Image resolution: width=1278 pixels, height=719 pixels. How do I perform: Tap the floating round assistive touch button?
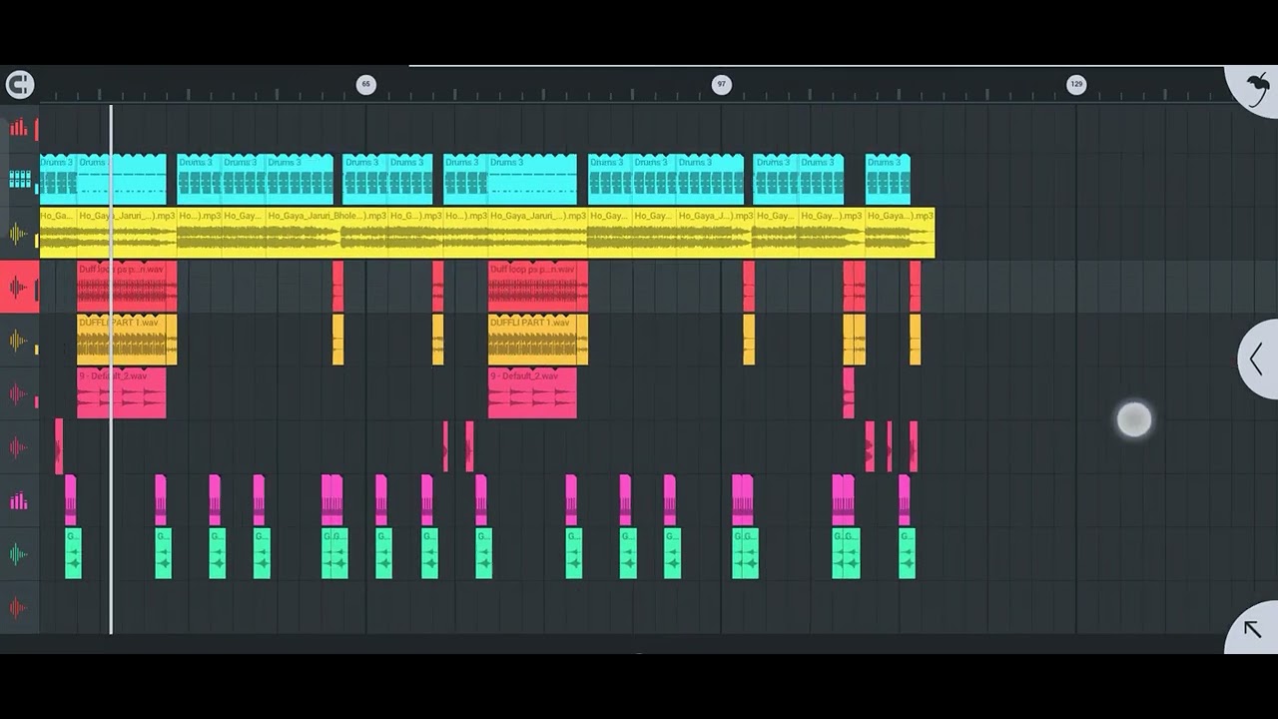1133,419
